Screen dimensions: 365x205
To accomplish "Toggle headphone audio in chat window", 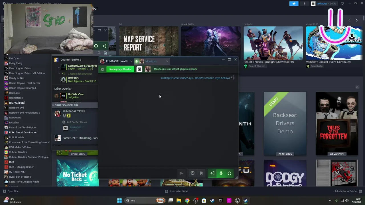I will tap(230, 173).
